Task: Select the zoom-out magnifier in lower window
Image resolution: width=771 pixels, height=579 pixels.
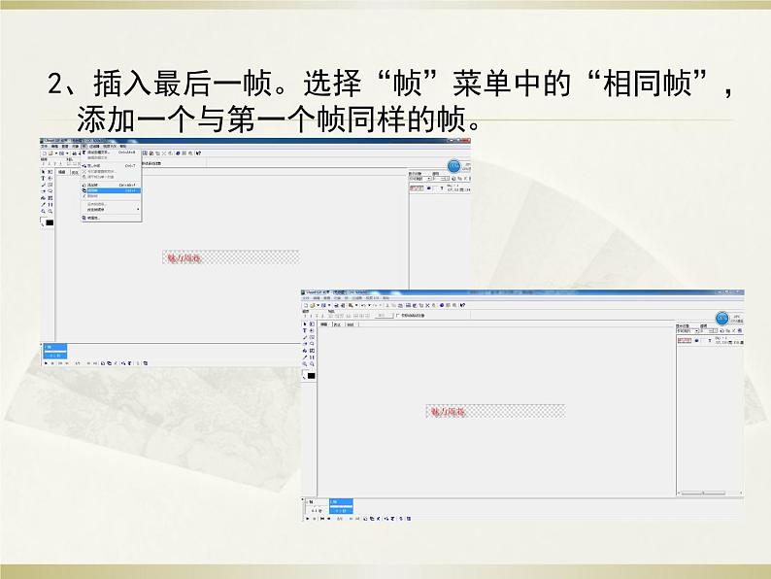Action: [x=312, y=364]
